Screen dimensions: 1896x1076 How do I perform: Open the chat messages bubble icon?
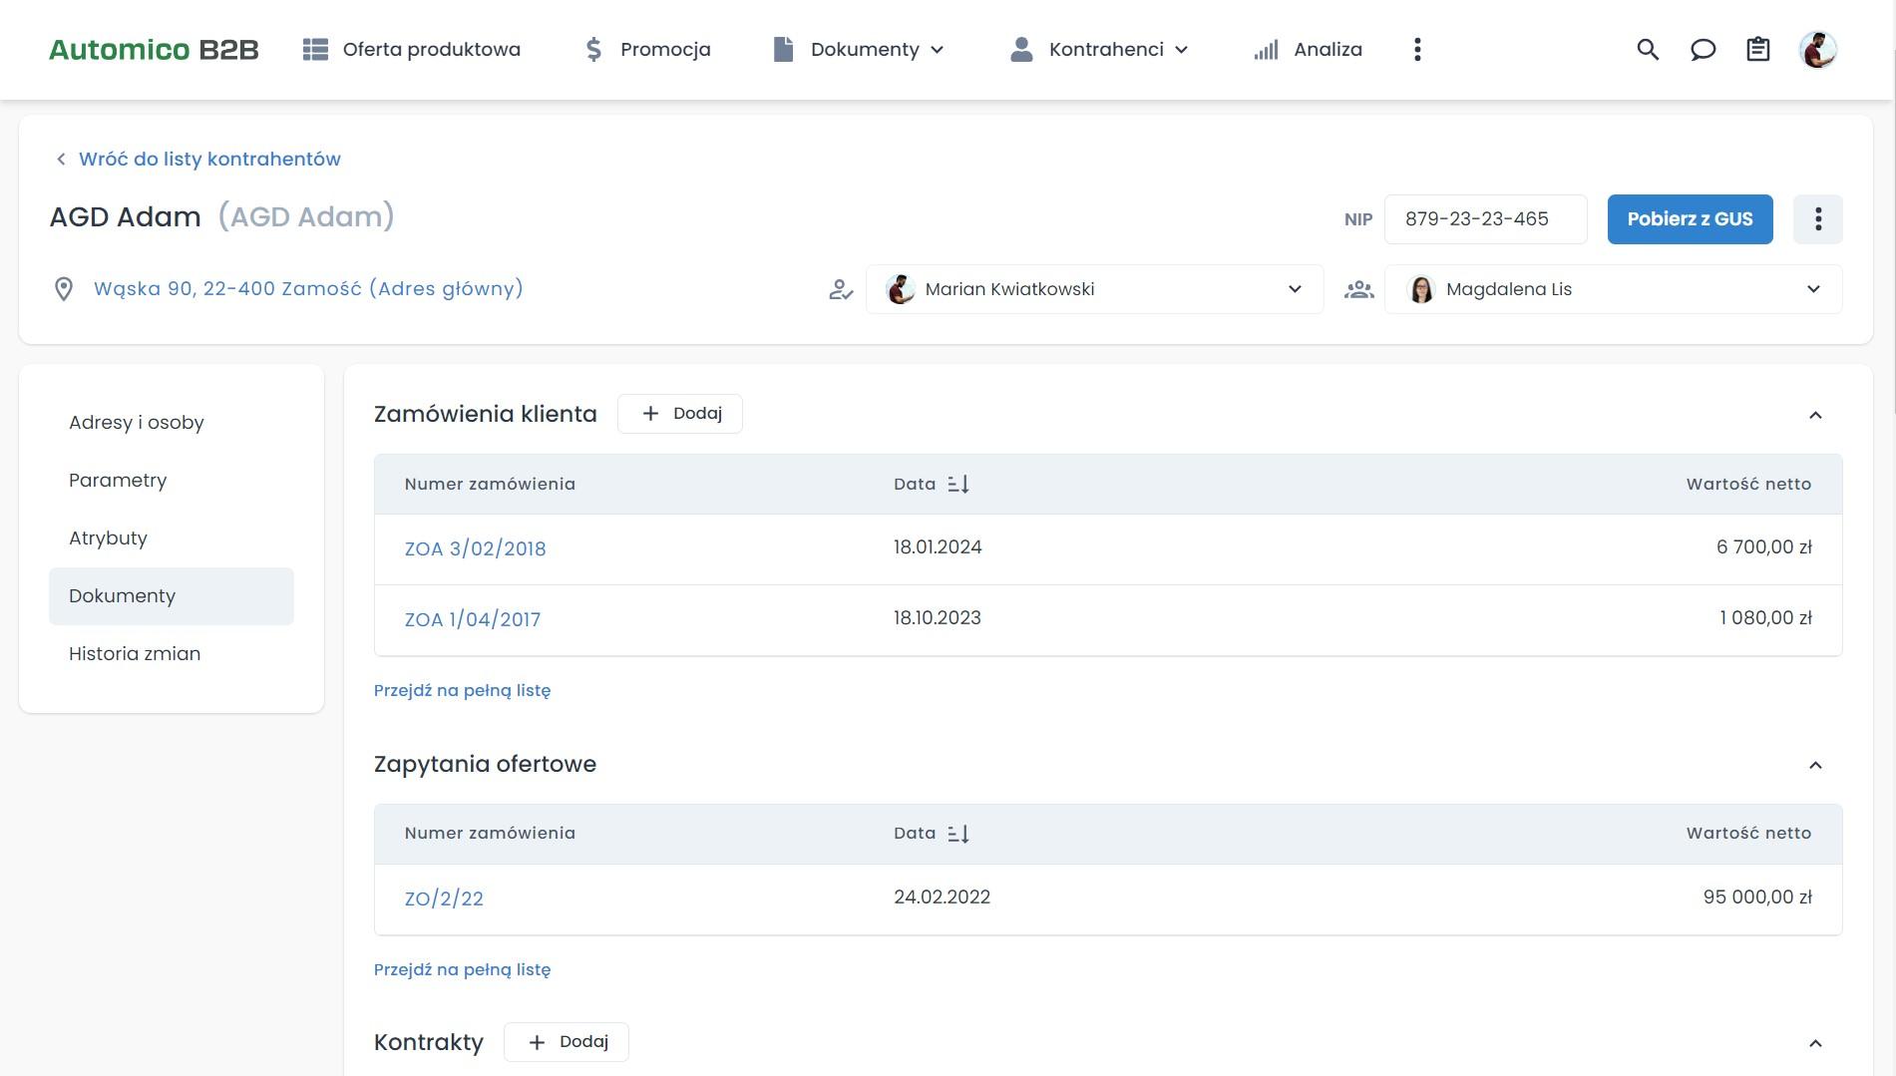1703,50
